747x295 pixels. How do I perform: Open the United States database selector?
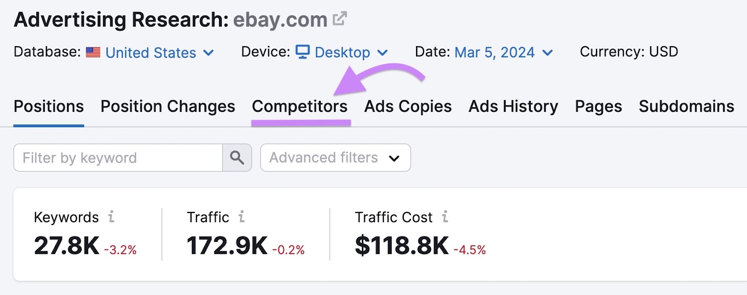pos(150,53)
